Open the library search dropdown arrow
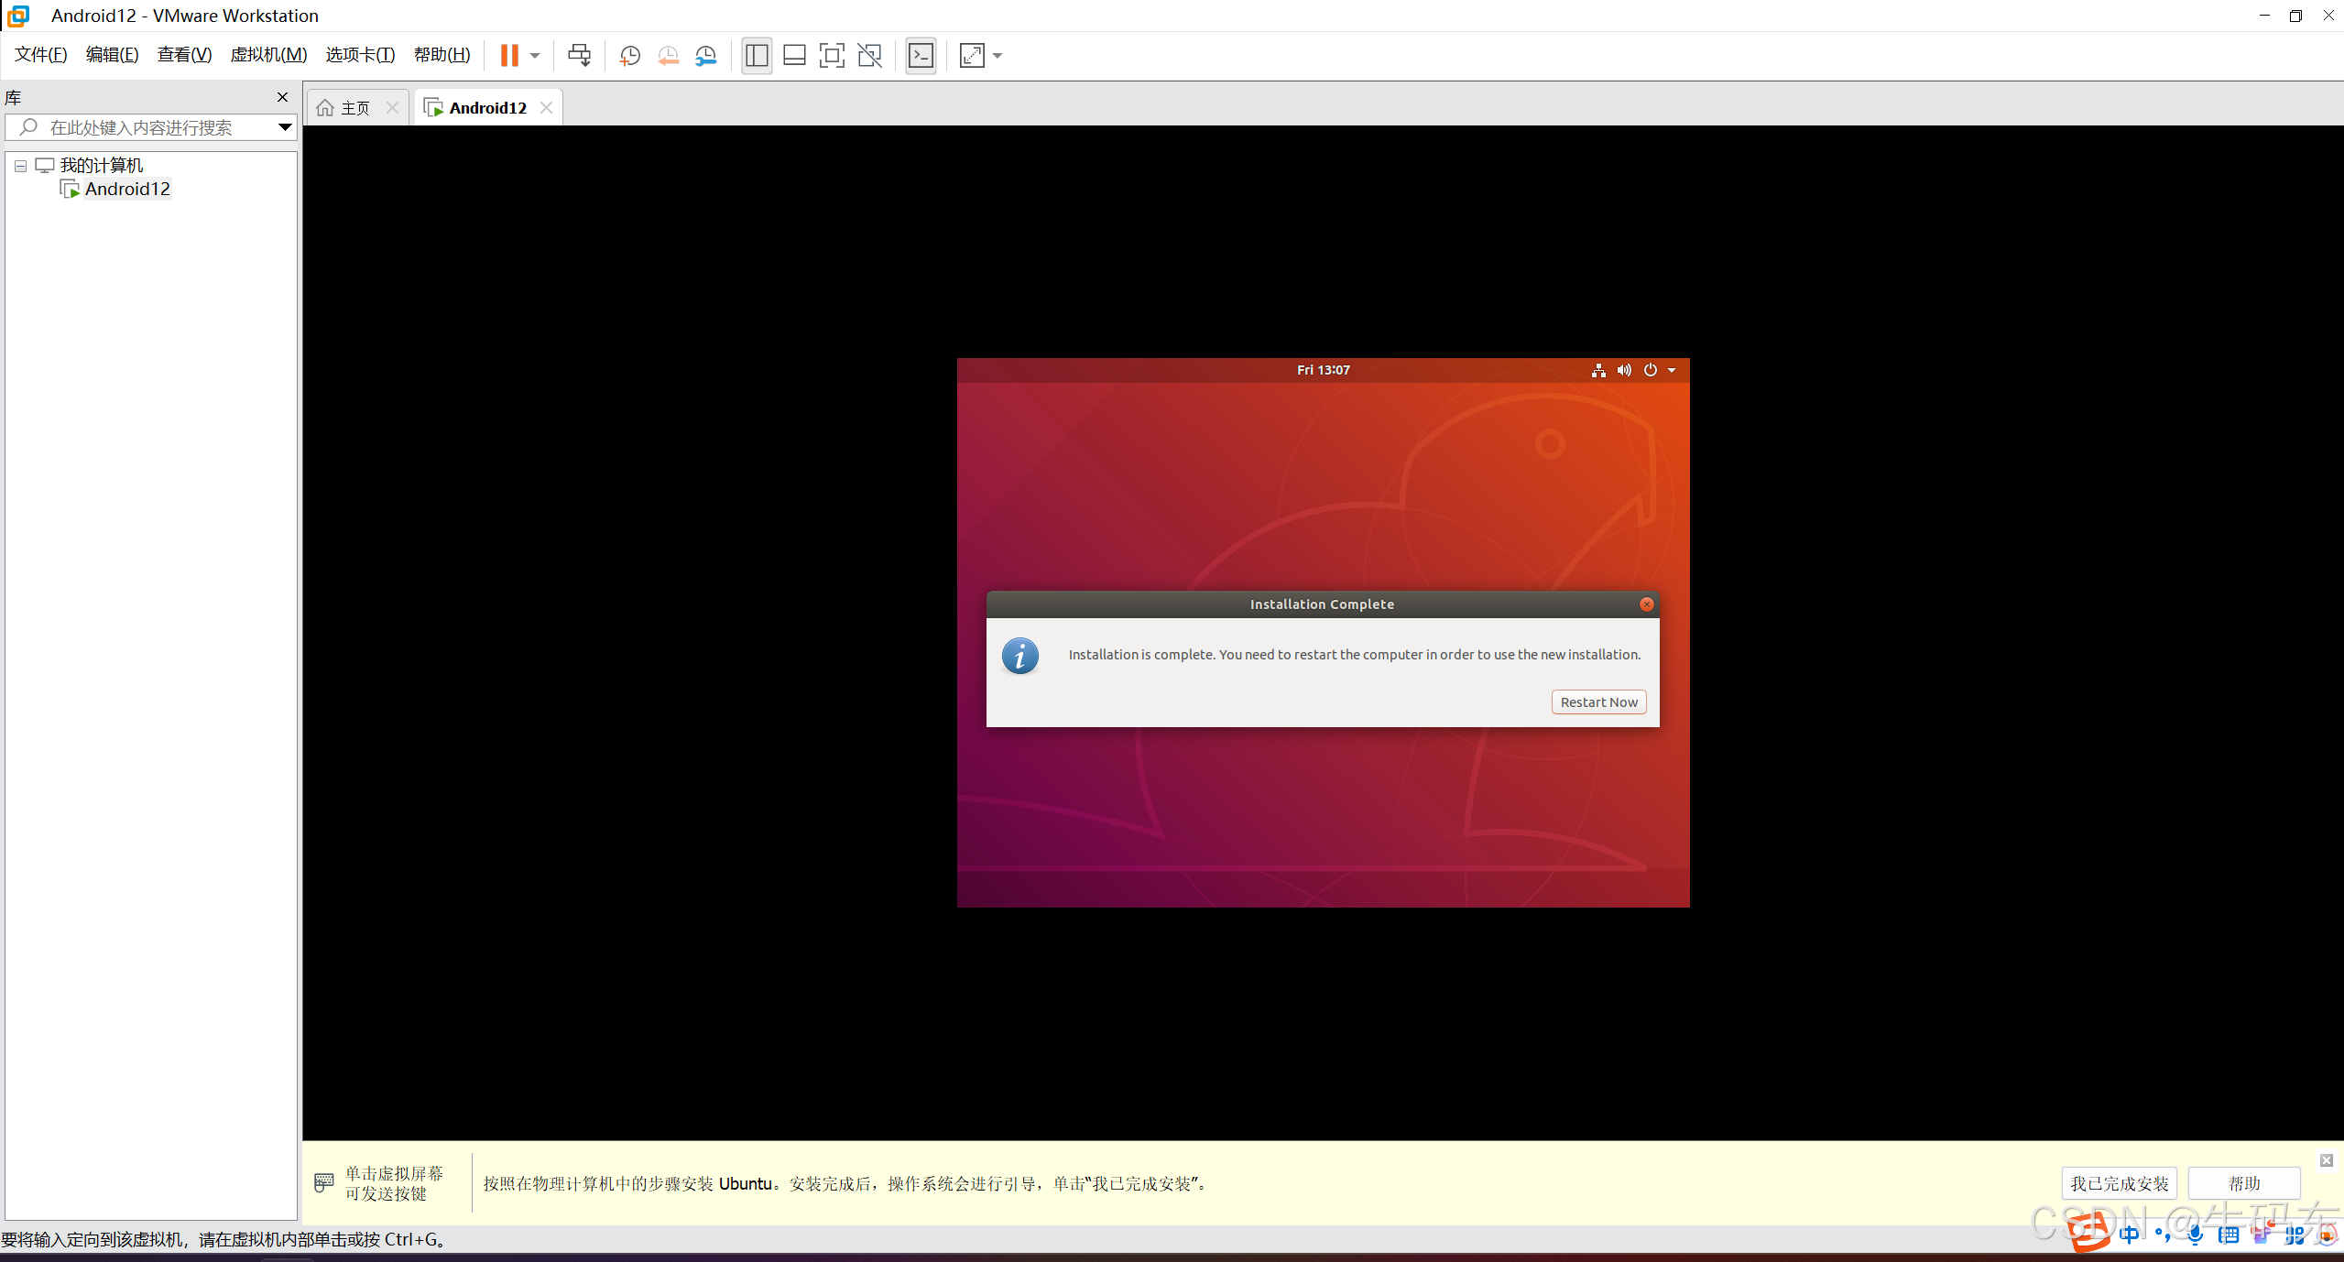This screenshot has height=1262, width=2344. 285,127
